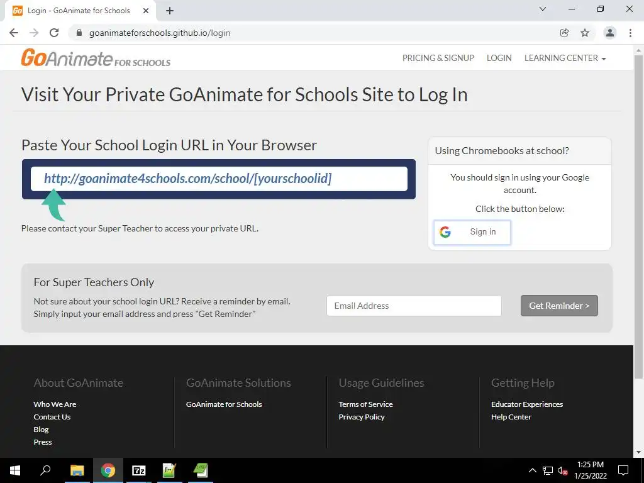644x483 pixels.
Task: Open Windows taskbar search
Action: pyautogui.click(x=45, y=470)
